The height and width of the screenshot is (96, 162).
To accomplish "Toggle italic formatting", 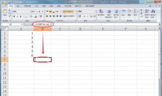I will click(x=17, y=16).
